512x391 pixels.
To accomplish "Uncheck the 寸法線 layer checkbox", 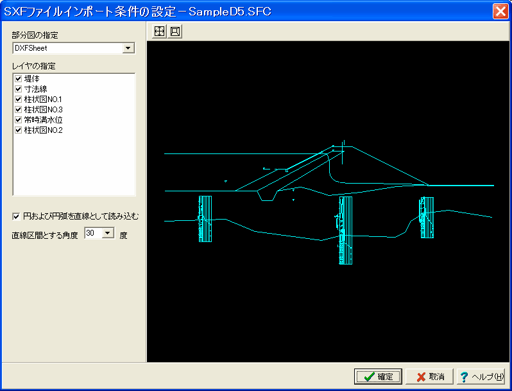I will tap(18, 89).
